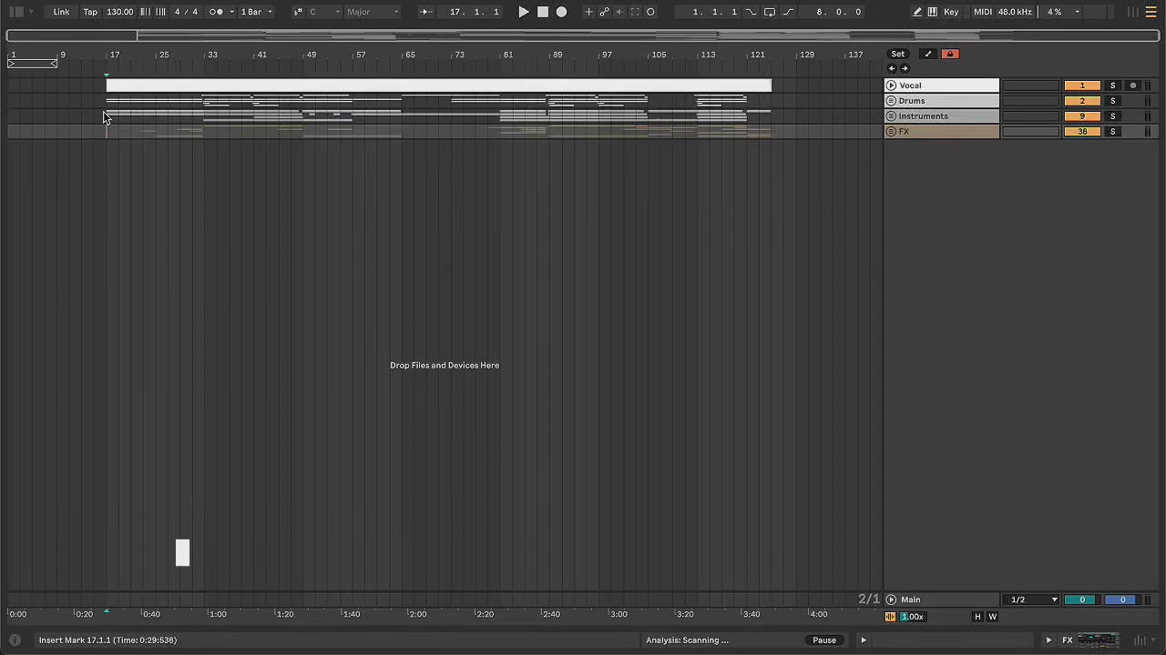Toggle the follow playback arrow icon
This screenshot has width=1166, height=655.
click(425, 12)
